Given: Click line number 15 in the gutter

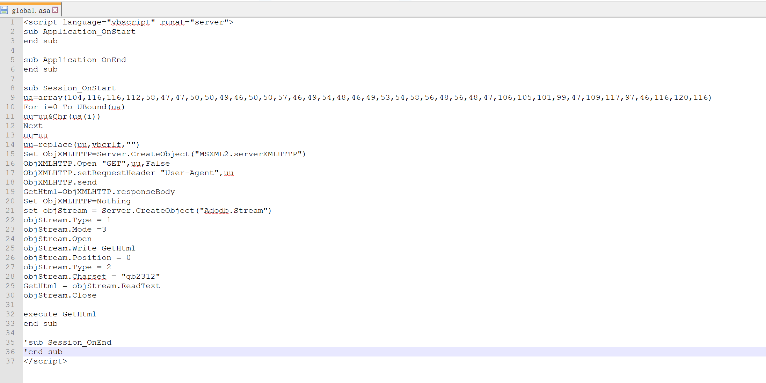Looking at the screenshot, I should 10,154.
